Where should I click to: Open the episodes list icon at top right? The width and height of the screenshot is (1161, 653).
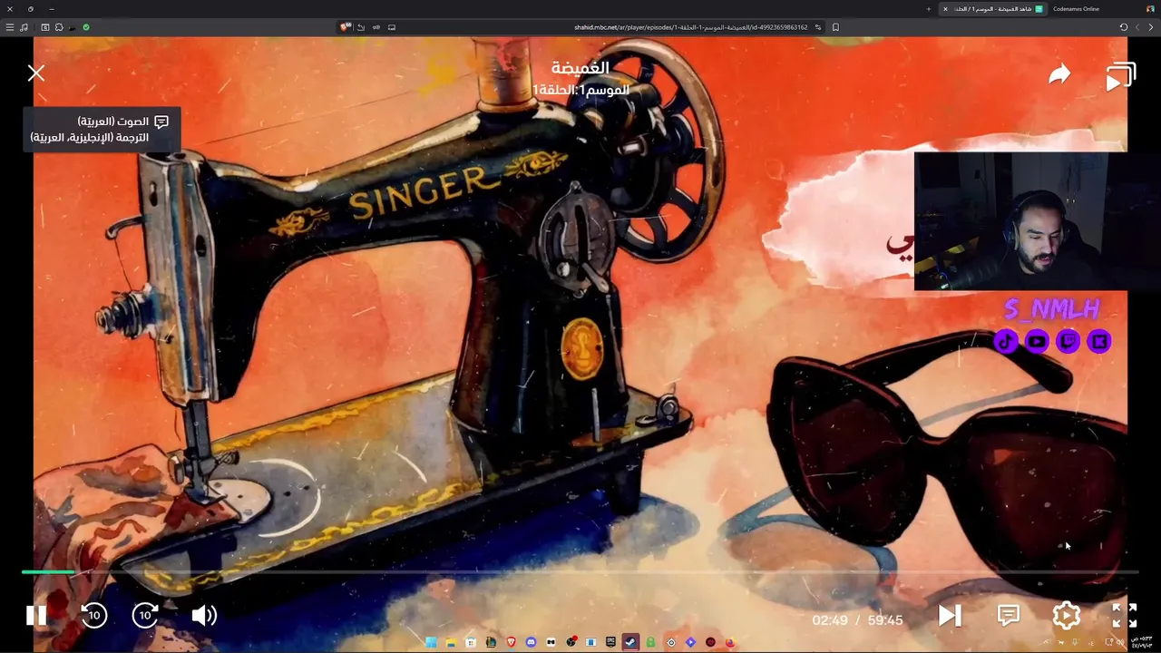[x=1121, y=77]
